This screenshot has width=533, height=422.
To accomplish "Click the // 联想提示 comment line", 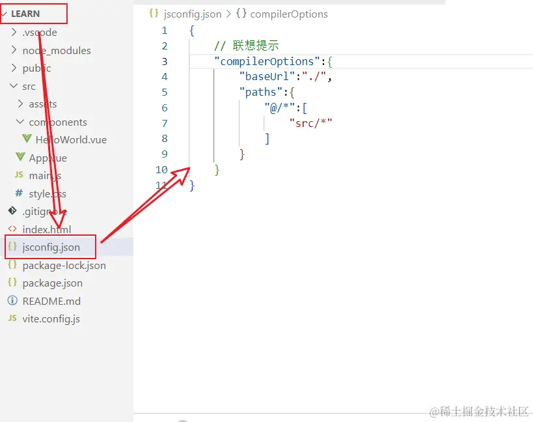I will 247,46.
